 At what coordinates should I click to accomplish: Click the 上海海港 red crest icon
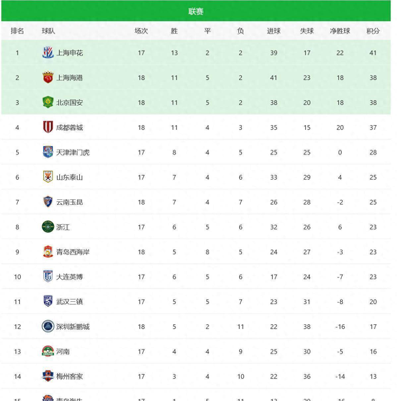(x=48, y=78)
